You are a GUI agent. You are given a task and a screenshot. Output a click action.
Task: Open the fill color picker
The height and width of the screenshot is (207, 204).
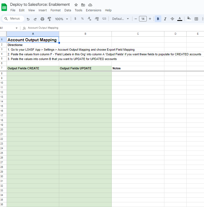point(189,18)
